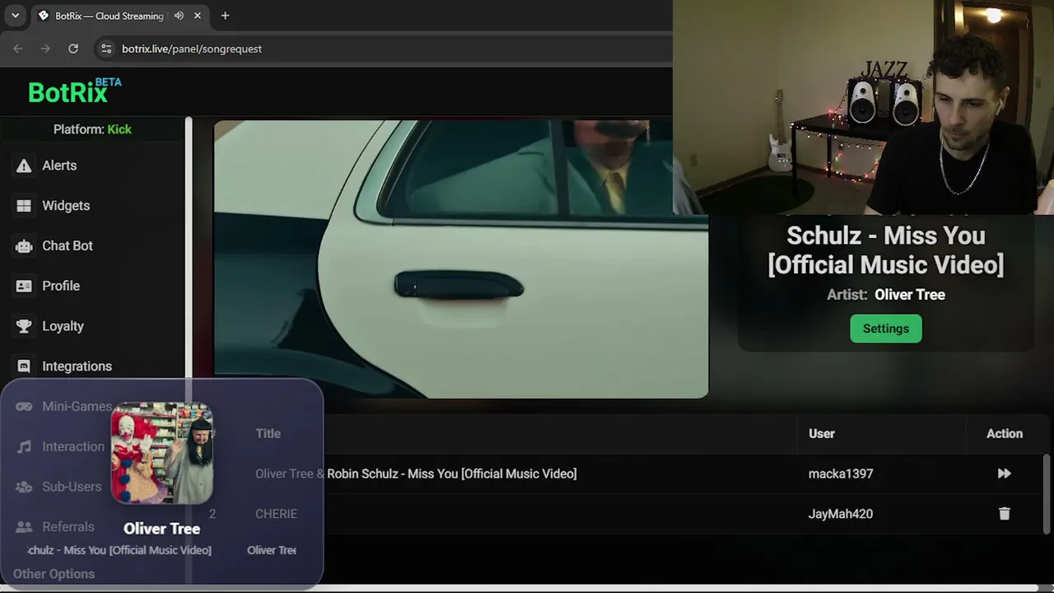Open a new browser tab

[225, 16]
